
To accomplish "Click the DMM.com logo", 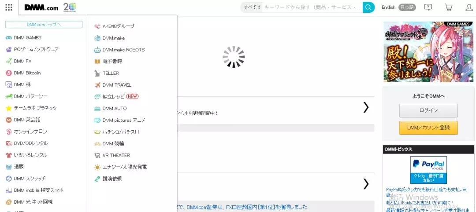I will coord(41,7).
